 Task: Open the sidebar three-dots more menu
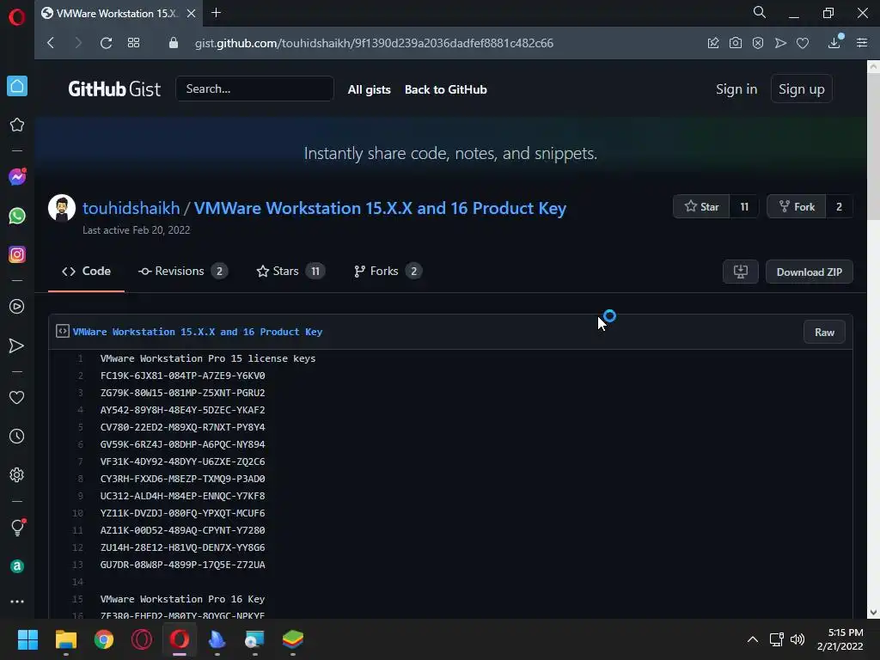17,601
